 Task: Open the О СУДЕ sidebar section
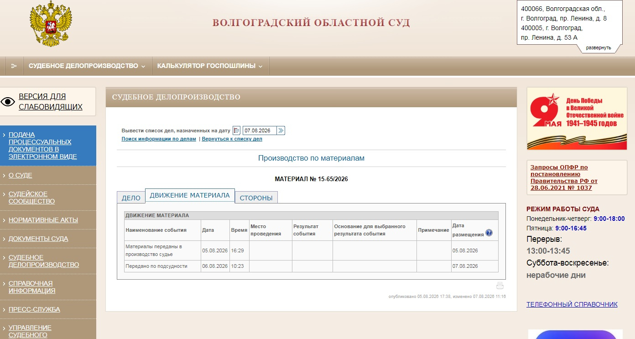[x=21, y=175]
